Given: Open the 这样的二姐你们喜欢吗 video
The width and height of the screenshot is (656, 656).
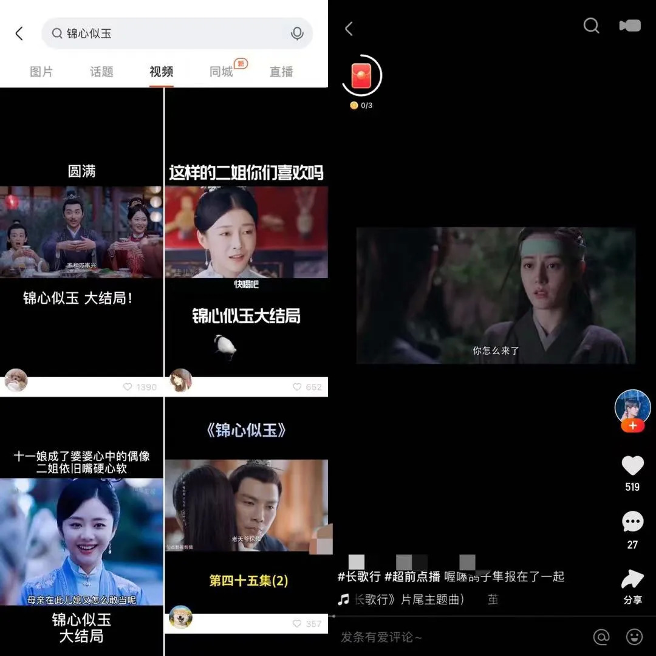Looking at the screenshot, I should [247, 232].
